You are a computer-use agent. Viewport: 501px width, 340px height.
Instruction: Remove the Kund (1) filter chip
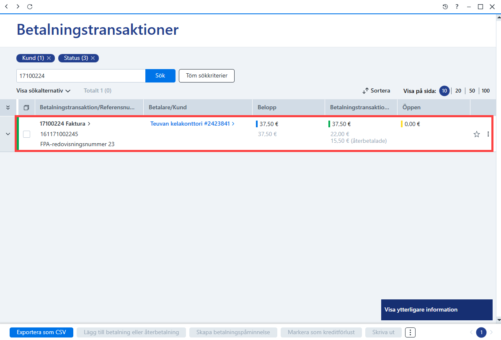point(49,58)
